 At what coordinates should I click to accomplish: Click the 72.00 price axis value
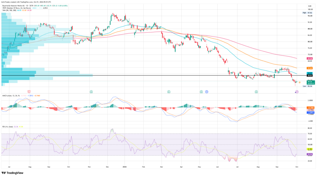tap(310, 55)
